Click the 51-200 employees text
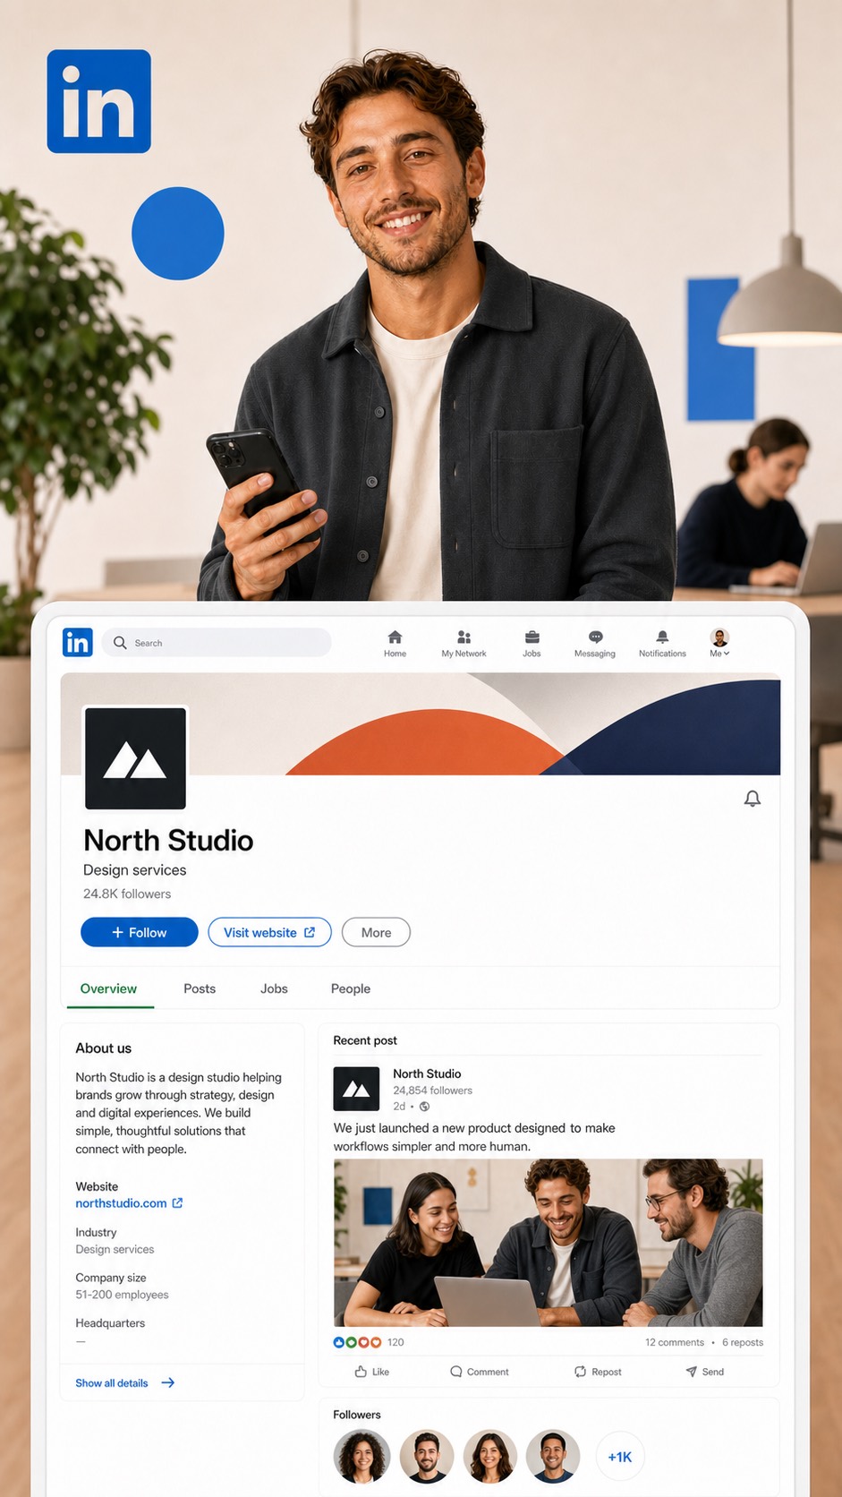Screen dimensions: 842x1497 pos(122,1295)
